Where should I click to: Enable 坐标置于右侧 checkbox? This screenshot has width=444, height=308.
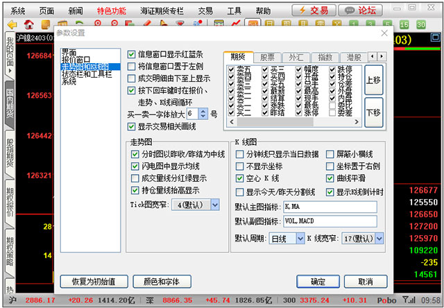point(330,166)
